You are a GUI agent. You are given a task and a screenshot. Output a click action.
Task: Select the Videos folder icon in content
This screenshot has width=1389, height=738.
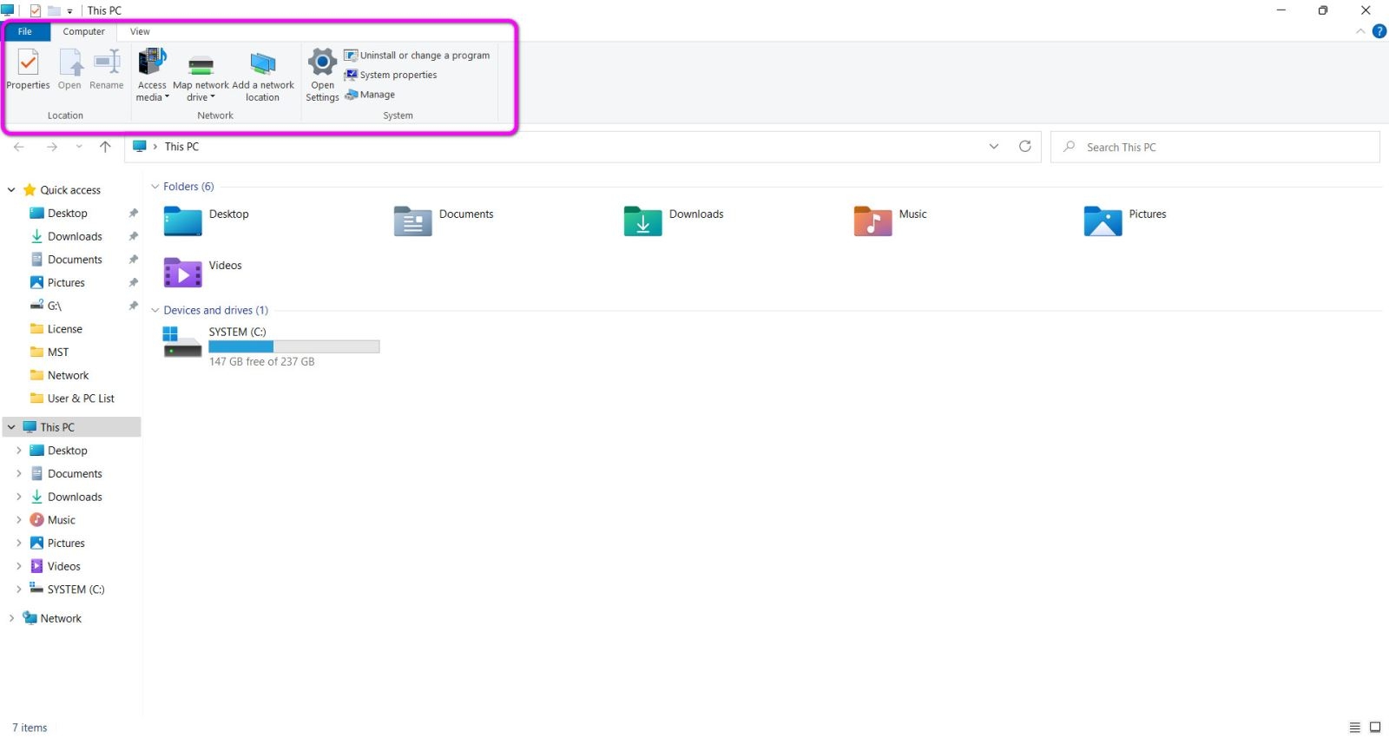point(183,273)
